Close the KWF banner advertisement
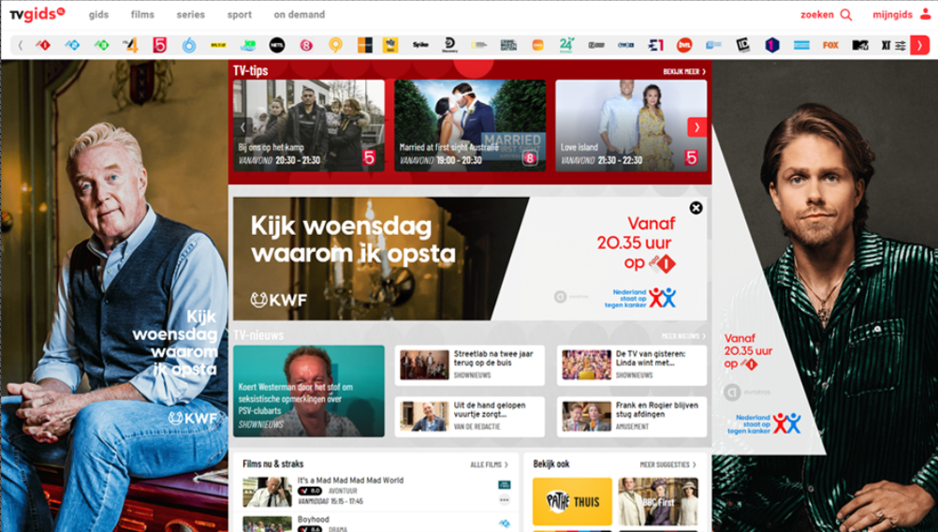This screenshot has width=938, height=532. pos(696,208)
